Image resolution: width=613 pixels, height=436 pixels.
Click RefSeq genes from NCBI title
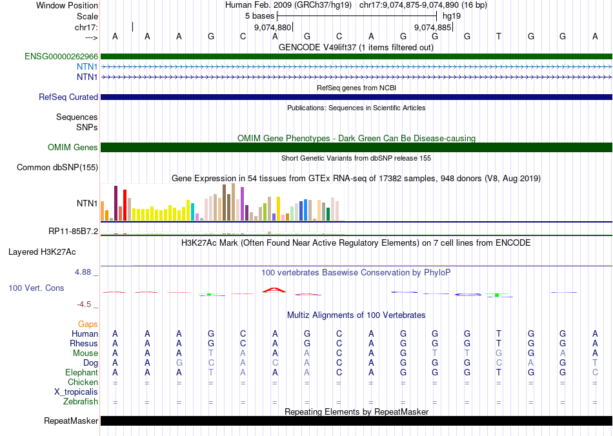coord(356,88)
